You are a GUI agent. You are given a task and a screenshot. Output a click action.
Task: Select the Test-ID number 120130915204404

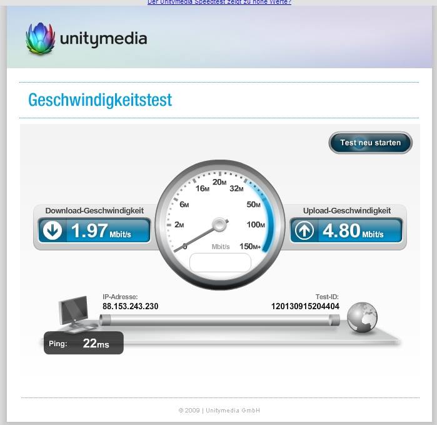pos(305,306)
